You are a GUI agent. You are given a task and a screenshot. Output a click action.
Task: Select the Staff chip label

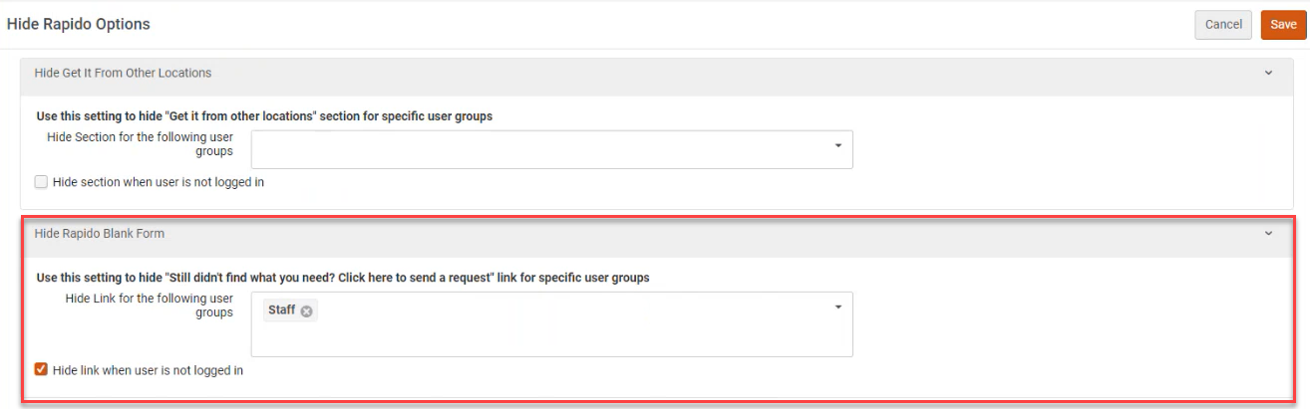pos(282,310)
